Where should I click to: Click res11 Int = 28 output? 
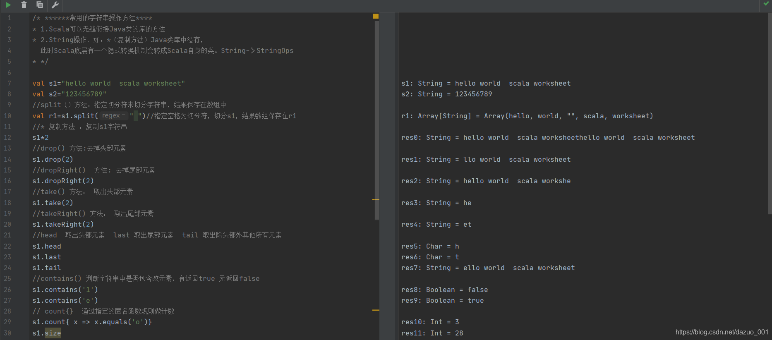432,333
